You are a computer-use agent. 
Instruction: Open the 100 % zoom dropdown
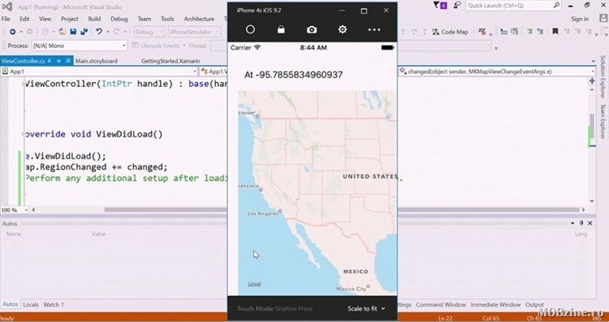click(x=15, y=210)
